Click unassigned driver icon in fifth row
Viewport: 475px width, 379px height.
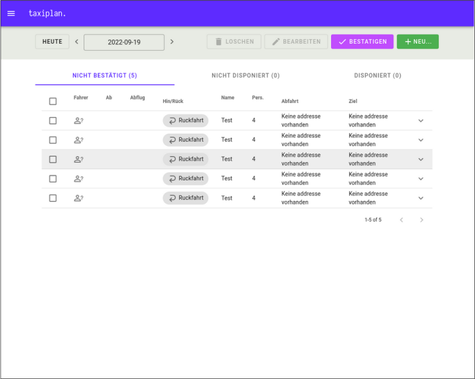point(78,198)
